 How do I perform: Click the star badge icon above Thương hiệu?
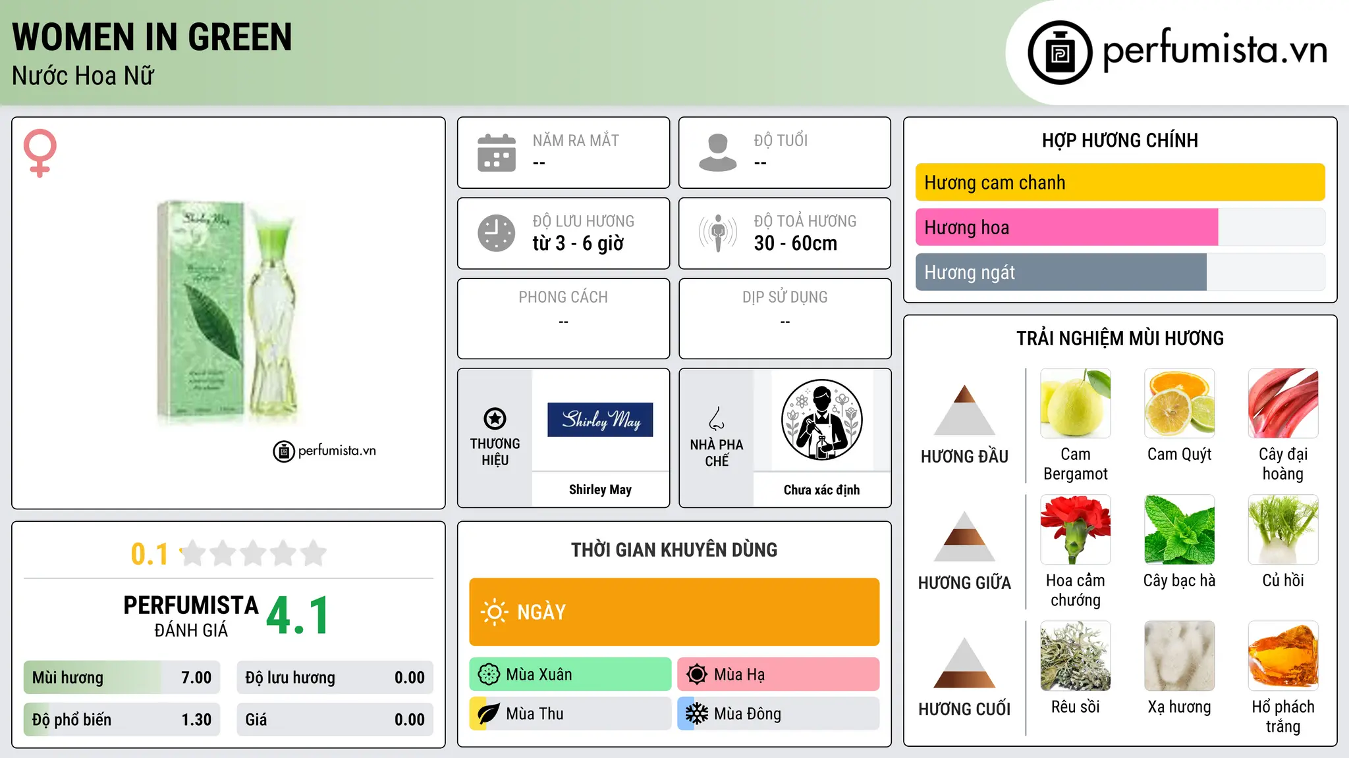(x=495, y=418)
